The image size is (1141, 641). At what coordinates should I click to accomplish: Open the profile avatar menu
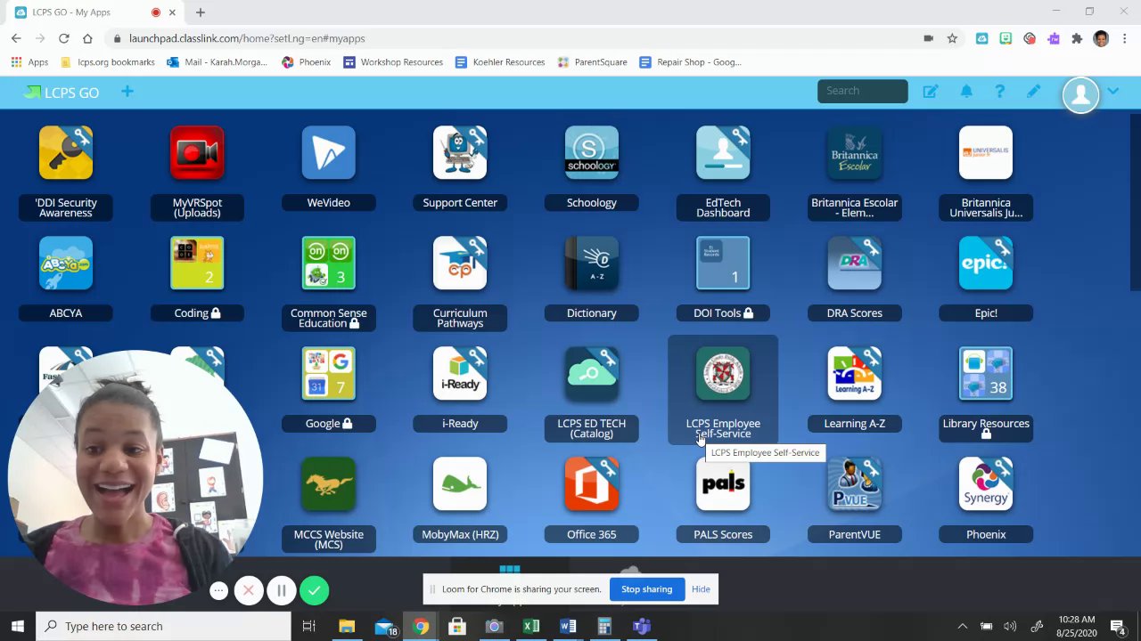1080,94
